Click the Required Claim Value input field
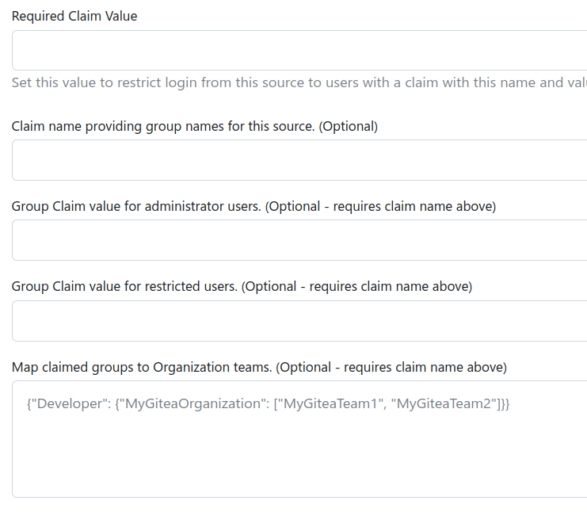This screenshot has height=512, width=587. [x=299, y=51]
